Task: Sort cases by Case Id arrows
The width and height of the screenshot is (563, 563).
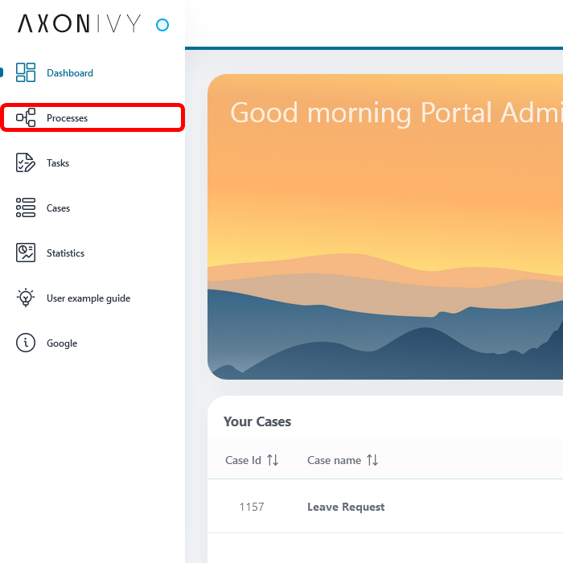Action: 273,460
